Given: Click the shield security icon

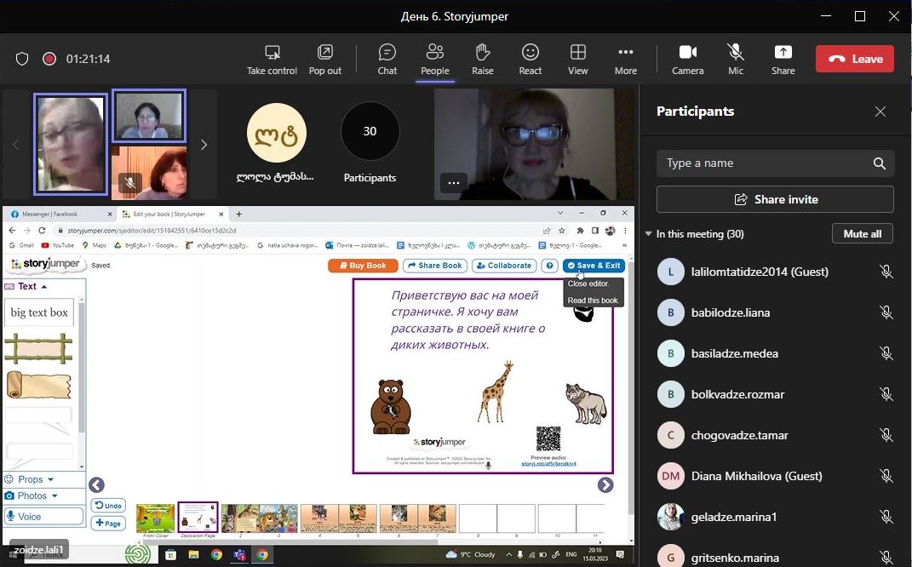Looking at the screenshot, I should [x=22, y=59].
